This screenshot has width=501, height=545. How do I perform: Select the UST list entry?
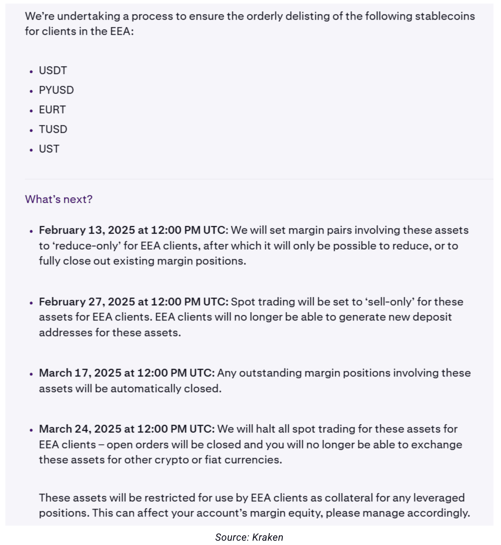pos(49,149)
